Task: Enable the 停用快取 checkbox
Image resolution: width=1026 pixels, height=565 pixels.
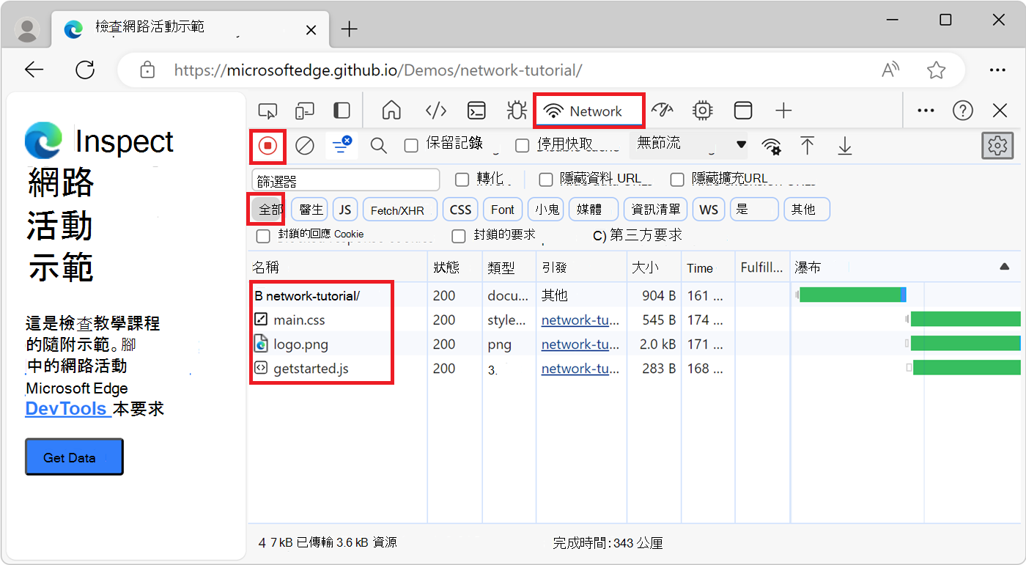Action: tap(522, 145)
